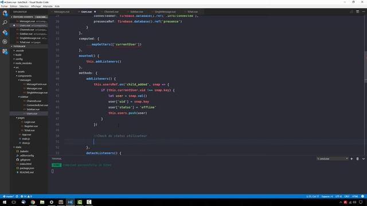367x206 pixels.
Task: Collapse the src folder
Action: [x=17, y=68]
